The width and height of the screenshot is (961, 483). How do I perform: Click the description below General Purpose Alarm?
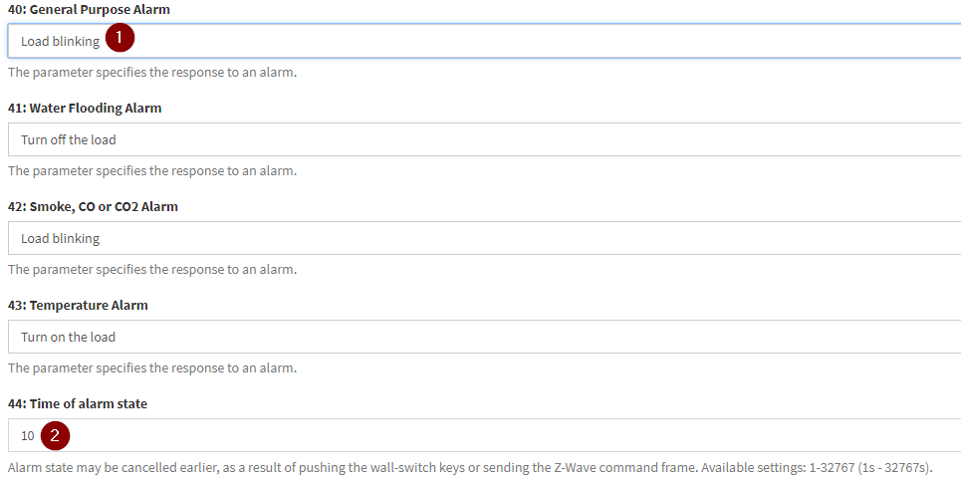pos(152,73)
